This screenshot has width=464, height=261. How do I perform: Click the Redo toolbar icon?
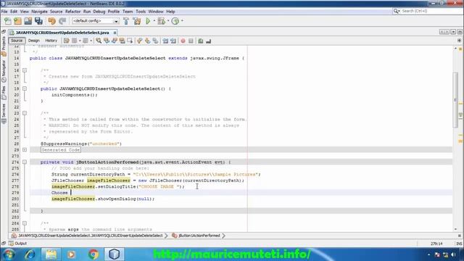tap(62, 21)
